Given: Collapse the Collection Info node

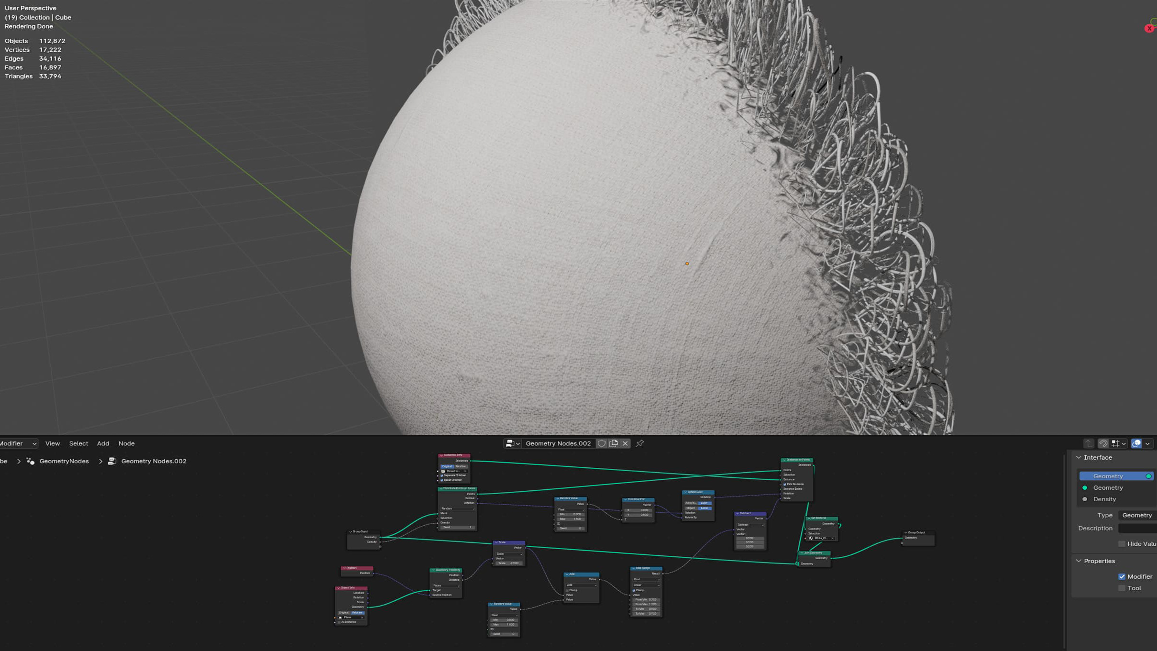Looking at the screenshot, I should tap(441, 455).
